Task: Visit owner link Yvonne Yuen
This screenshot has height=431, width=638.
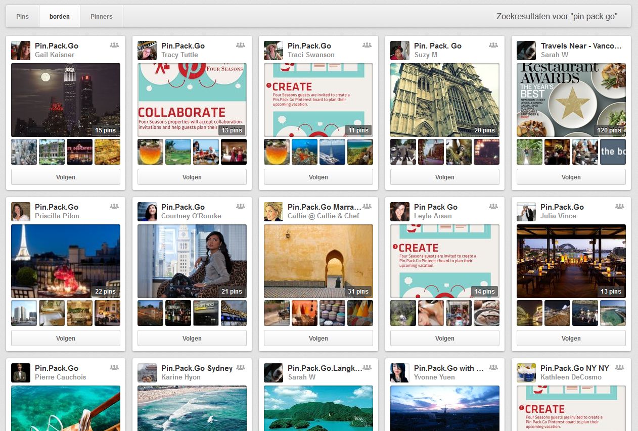Action: pyautogui.click(x=434, y=377)
